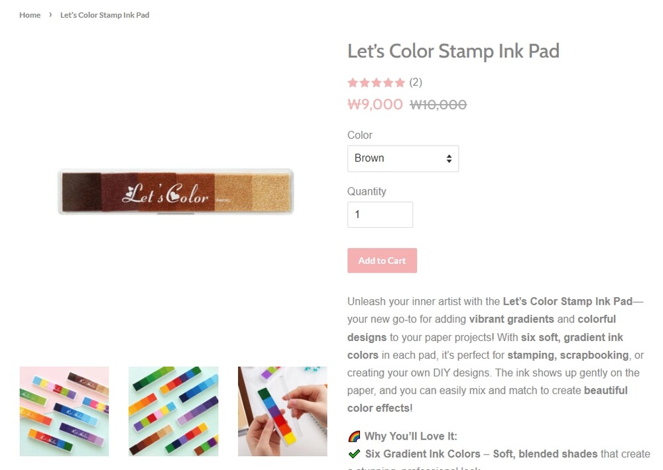
Task: Open the Color dropdown showing Brown
Action: [x=402, y=158]
